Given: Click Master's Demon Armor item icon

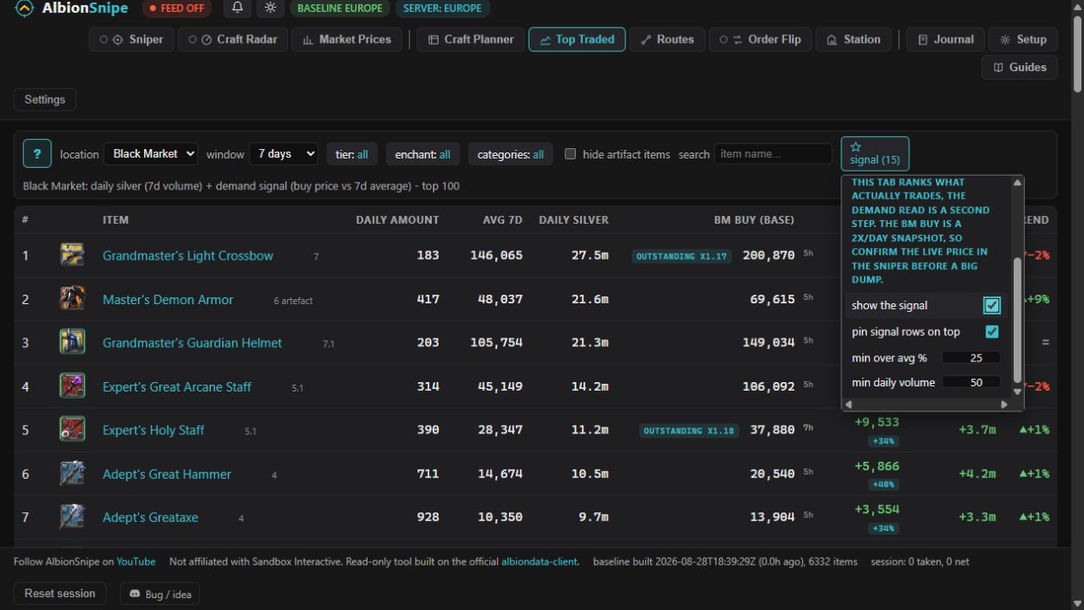Looking at the screenshot, I should [x=72, y=298].
